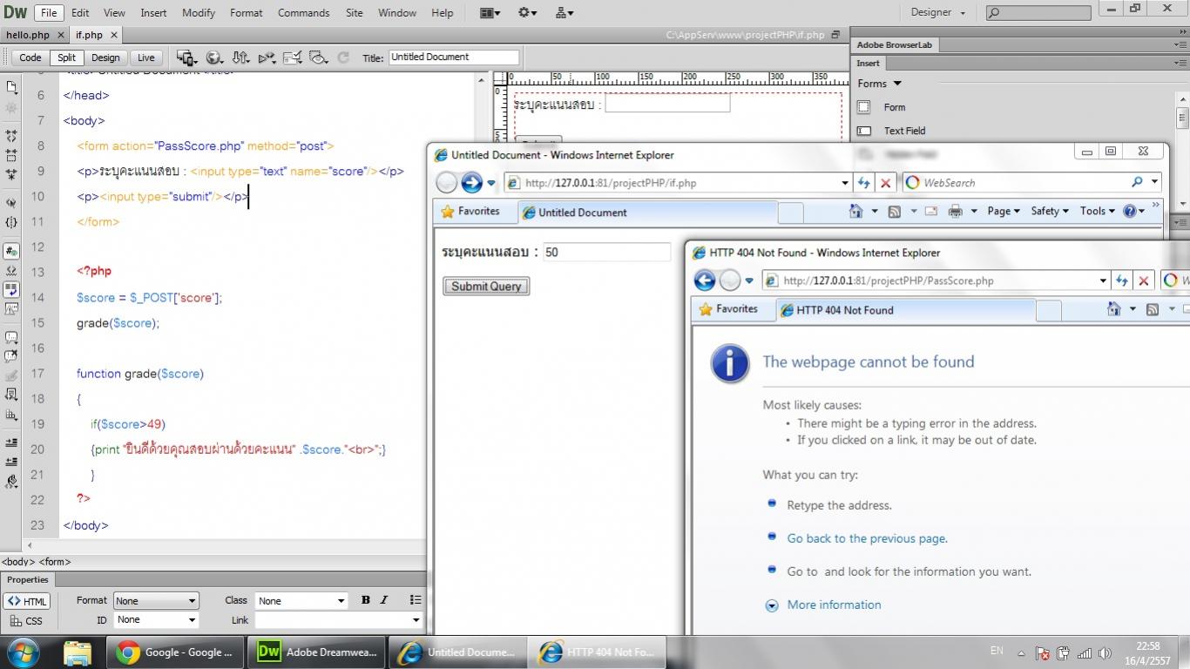Click the Submit Query button

pyautogui.click(x=486, y=287)
